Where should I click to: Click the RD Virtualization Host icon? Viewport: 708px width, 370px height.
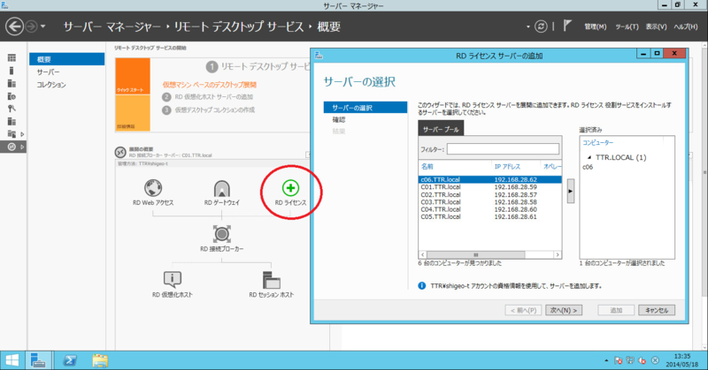[173, 279]
